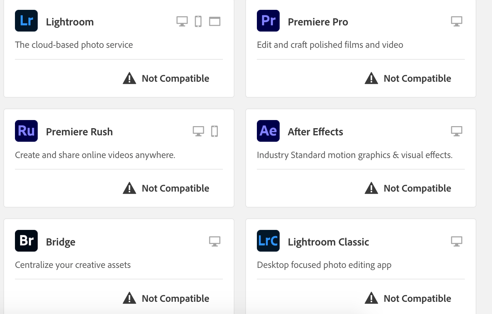The width and height of the screenshot is (492, 314).
Task: Click Premiere Rush's desktop platform icon
Action: click(x=198, y=131)
